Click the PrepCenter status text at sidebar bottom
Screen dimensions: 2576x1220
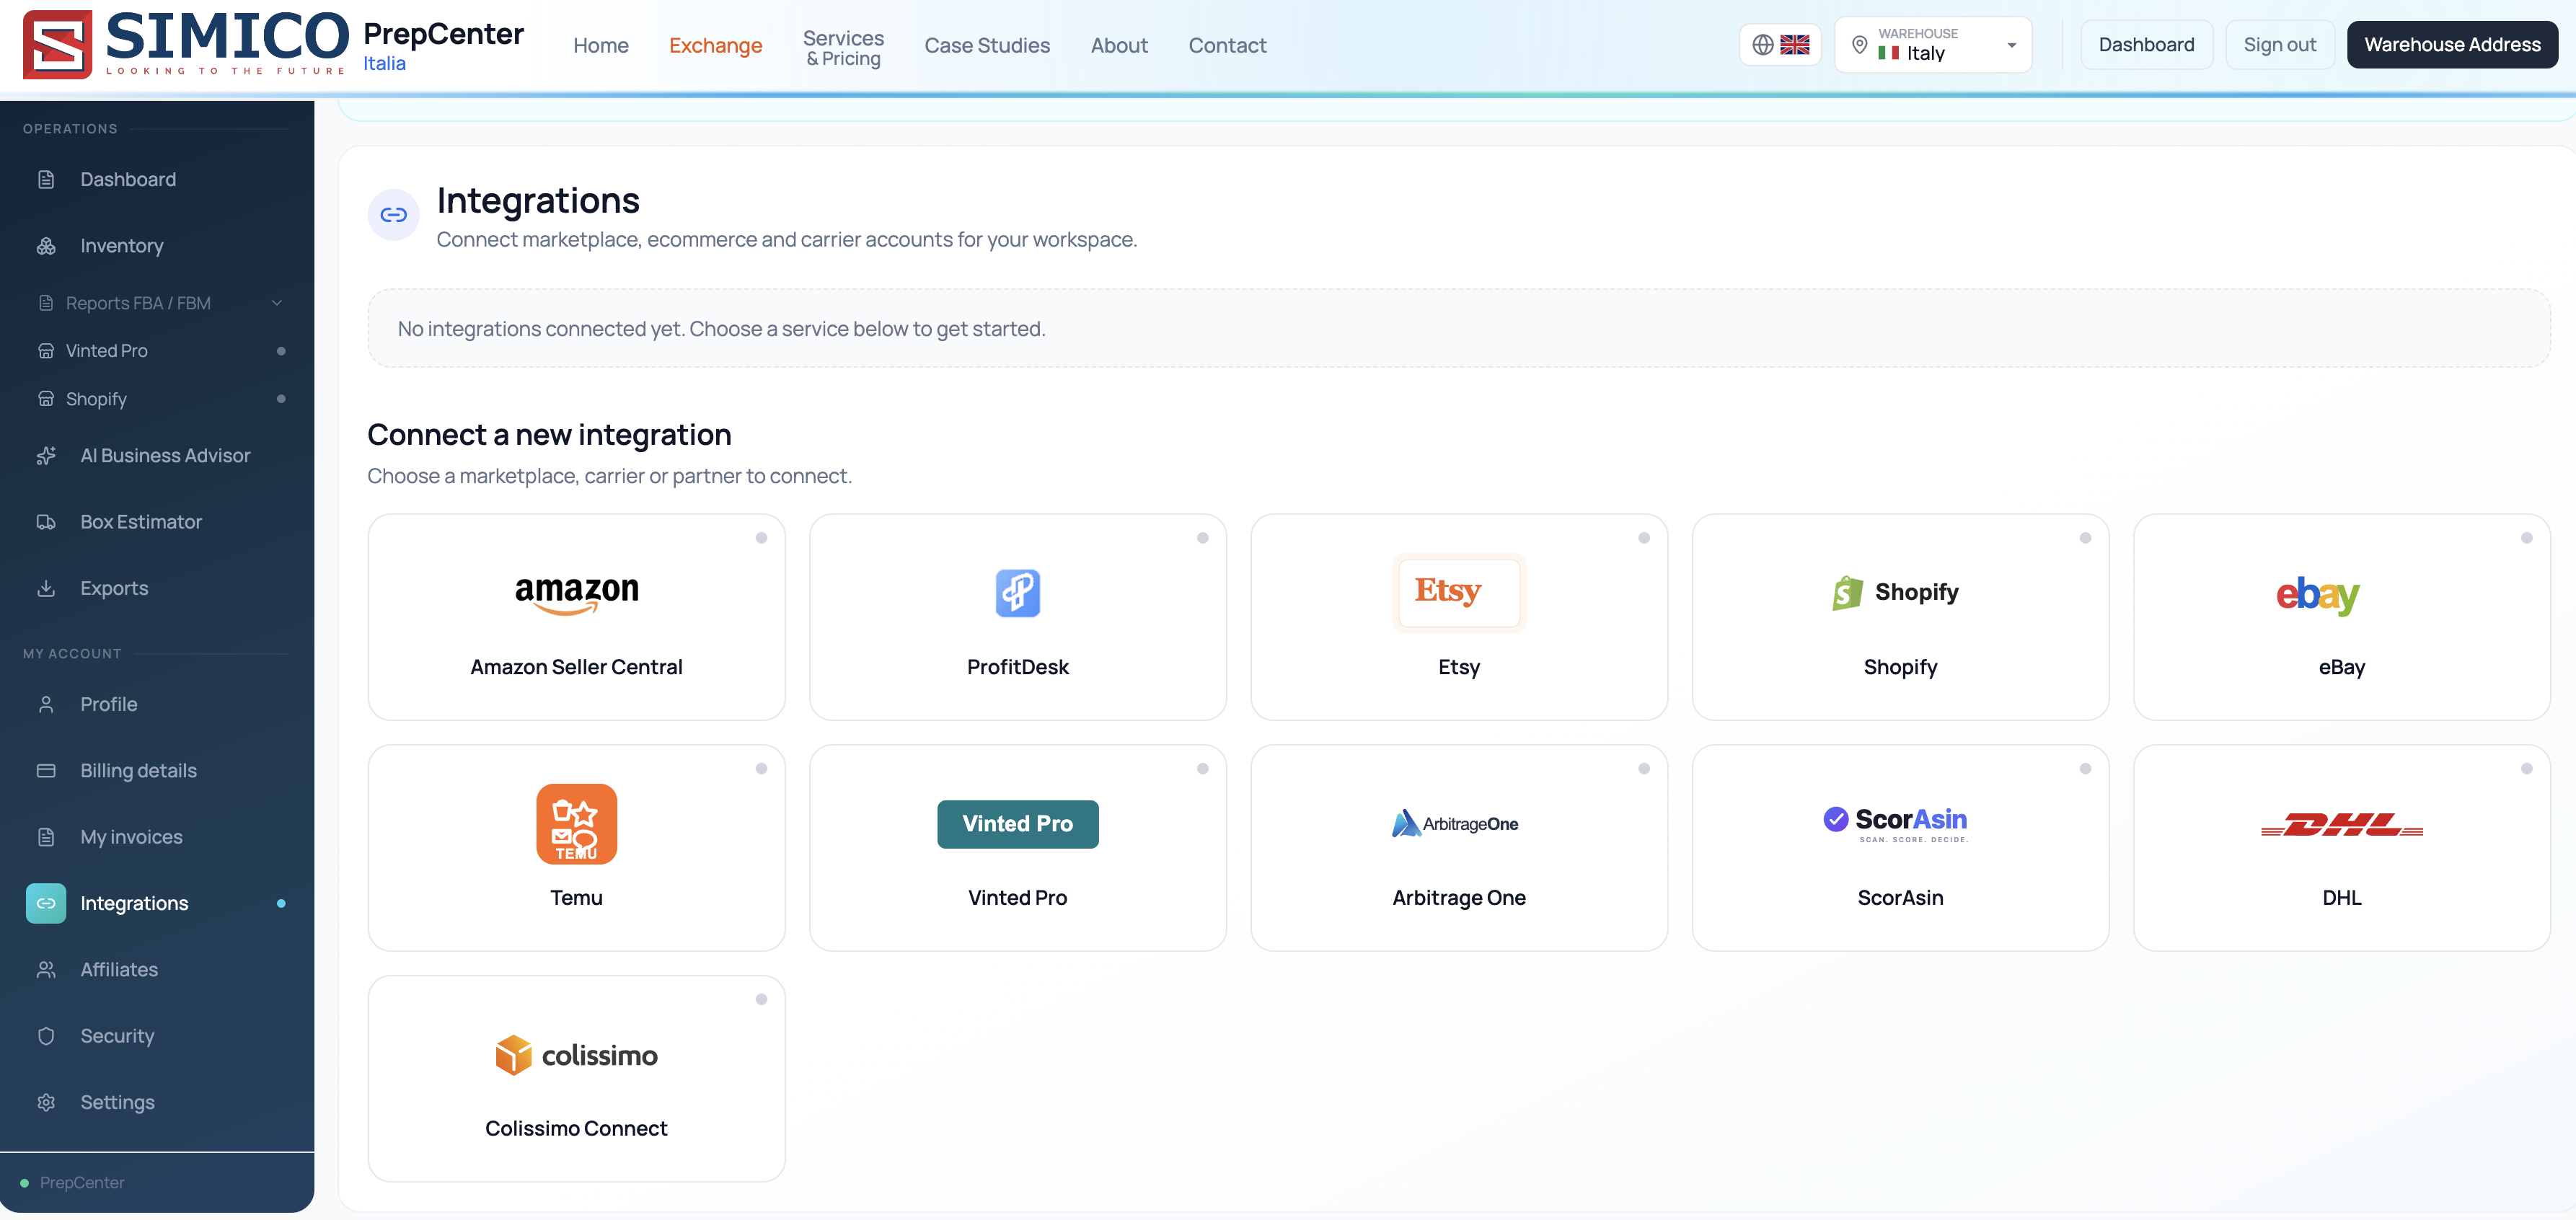point(82,1182)
